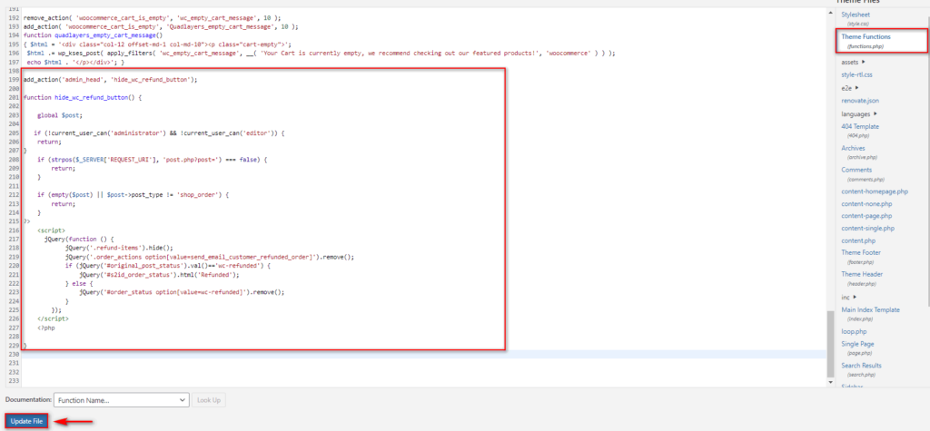Open the 404 Template file

(860, 127)
